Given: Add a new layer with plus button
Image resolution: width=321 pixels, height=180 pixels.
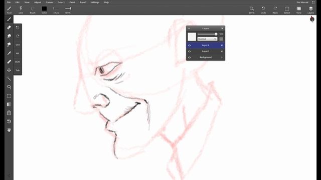Looking at the screenshot, I should coord(189,28).
